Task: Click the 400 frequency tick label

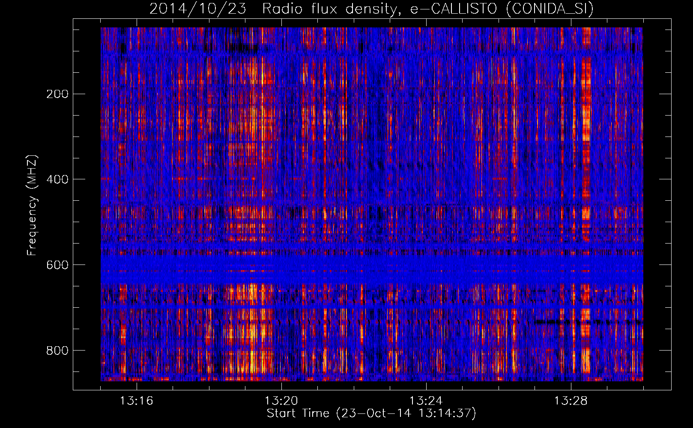Action: tap(57, 179)
